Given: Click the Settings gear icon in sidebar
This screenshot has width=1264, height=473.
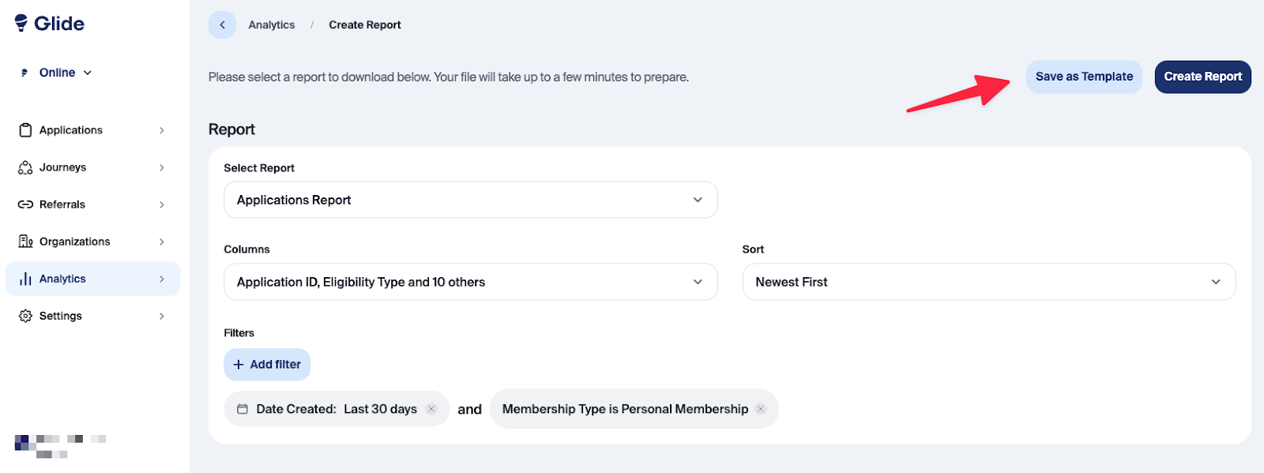Looking at the screenshot, I should click(25, 316).
